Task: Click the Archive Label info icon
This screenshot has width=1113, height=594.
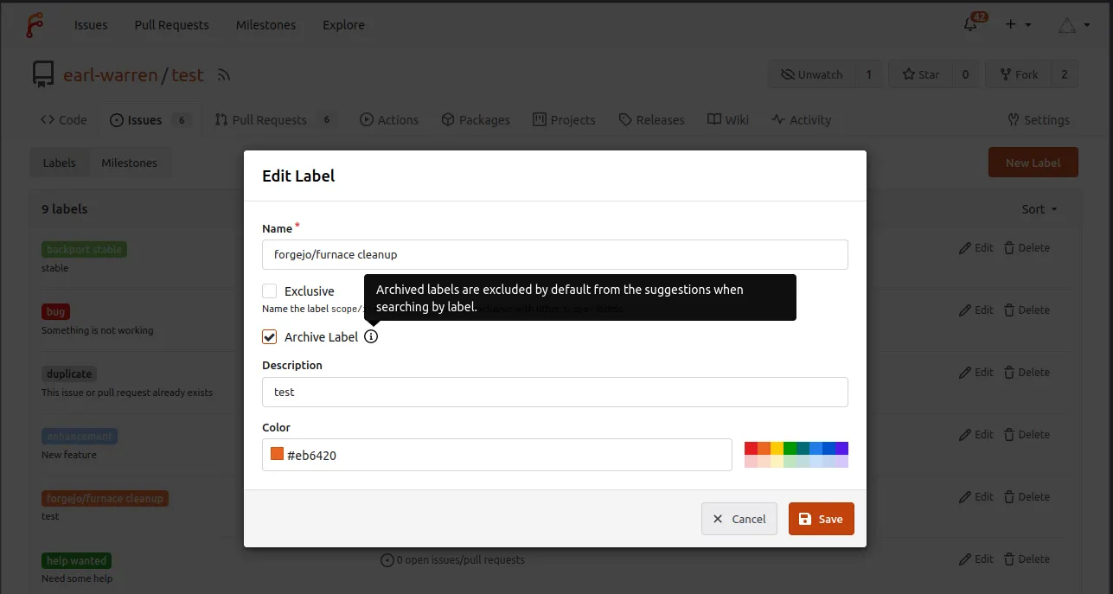Action: 371,336
